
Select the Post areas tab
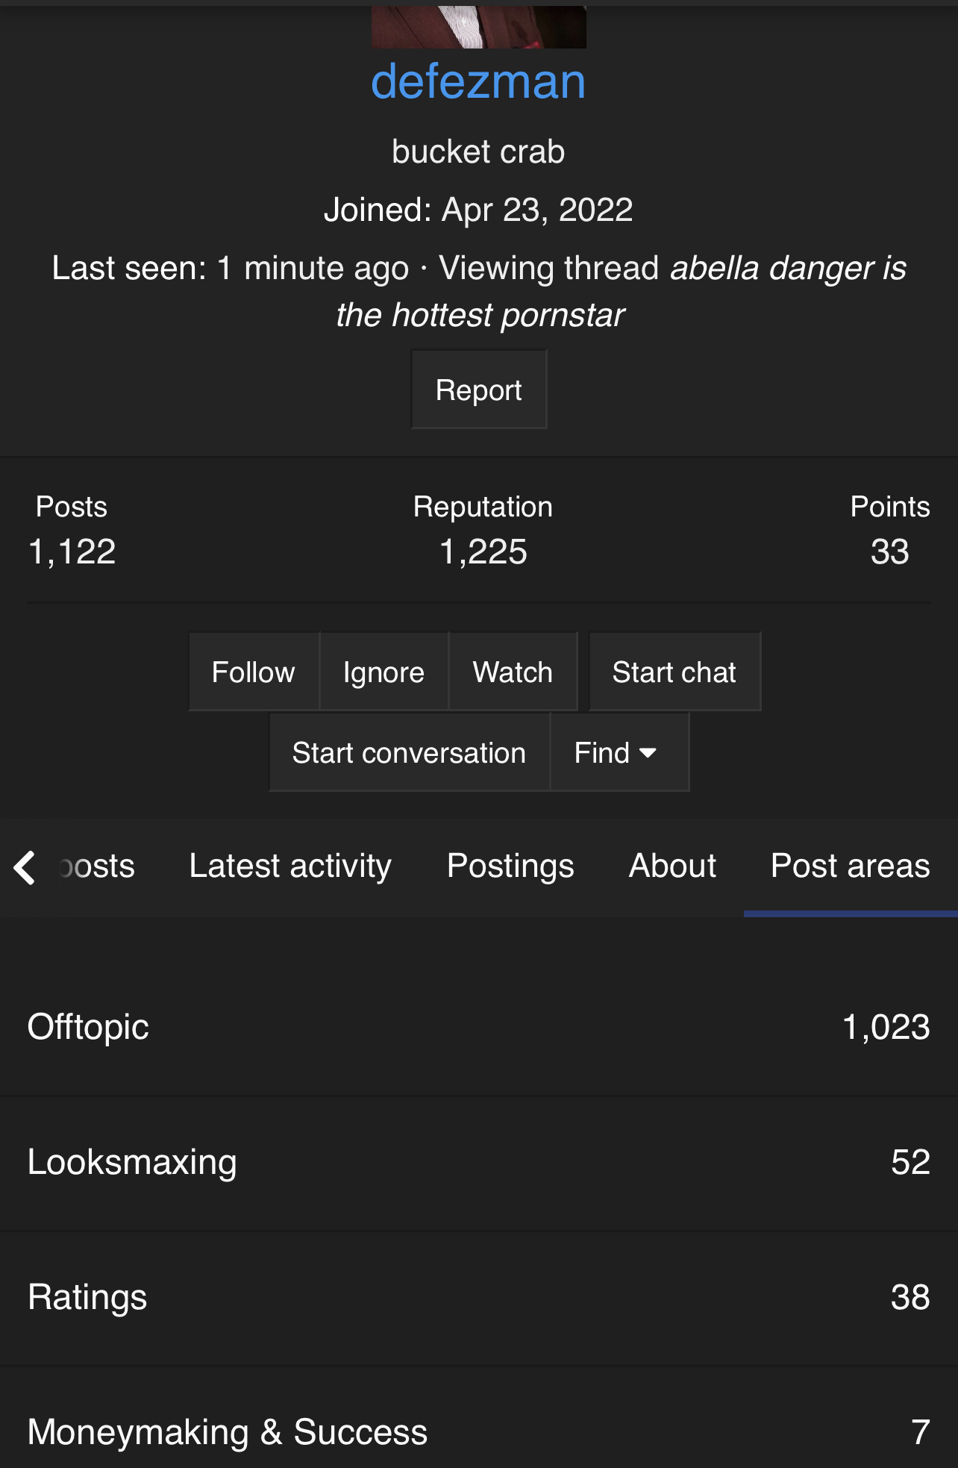[851, 866]
